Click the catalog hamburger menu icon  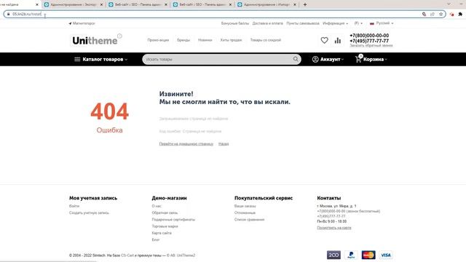coord(77,59)
